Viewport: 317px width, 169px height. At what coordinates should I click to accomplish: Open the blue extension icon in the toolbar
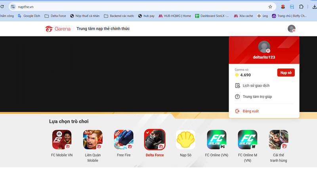coord(292,7)
